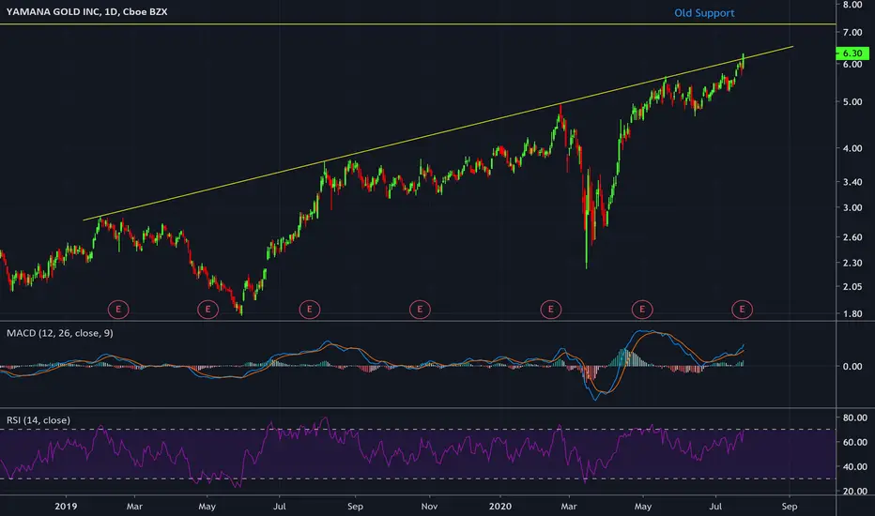Click the 6.30 current price label
The image size is (875, 516).
click(x=852, y=53)
